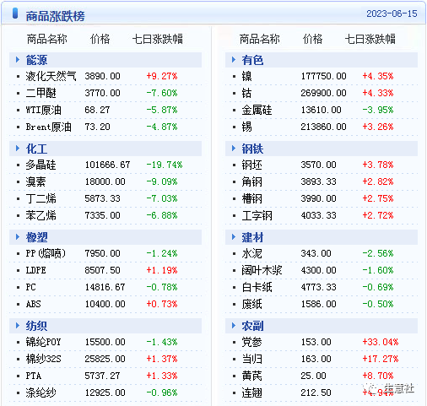The width and height of the screenshot is (427, 406).
Task: Click 党参 change value +33.04%
Action: tap(381, 342)
